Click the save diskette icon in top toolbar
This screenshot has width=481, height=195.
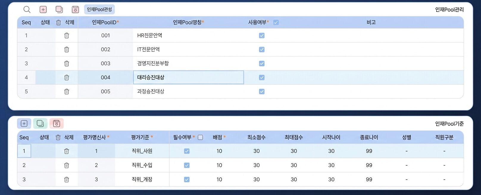tap(75, 9)
